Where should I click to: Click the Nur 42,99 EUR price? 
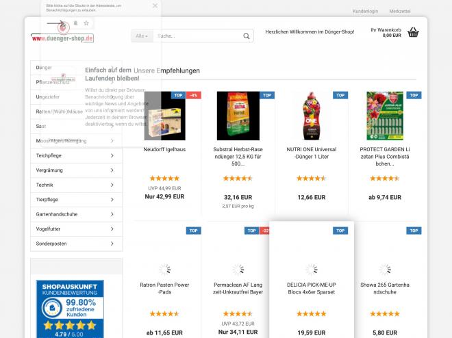164,196
